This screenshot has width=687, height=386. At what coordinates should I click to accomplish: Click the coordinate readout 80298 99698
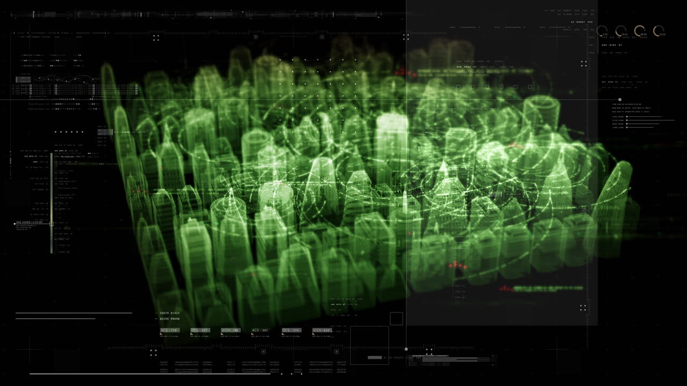click(170, 318)
